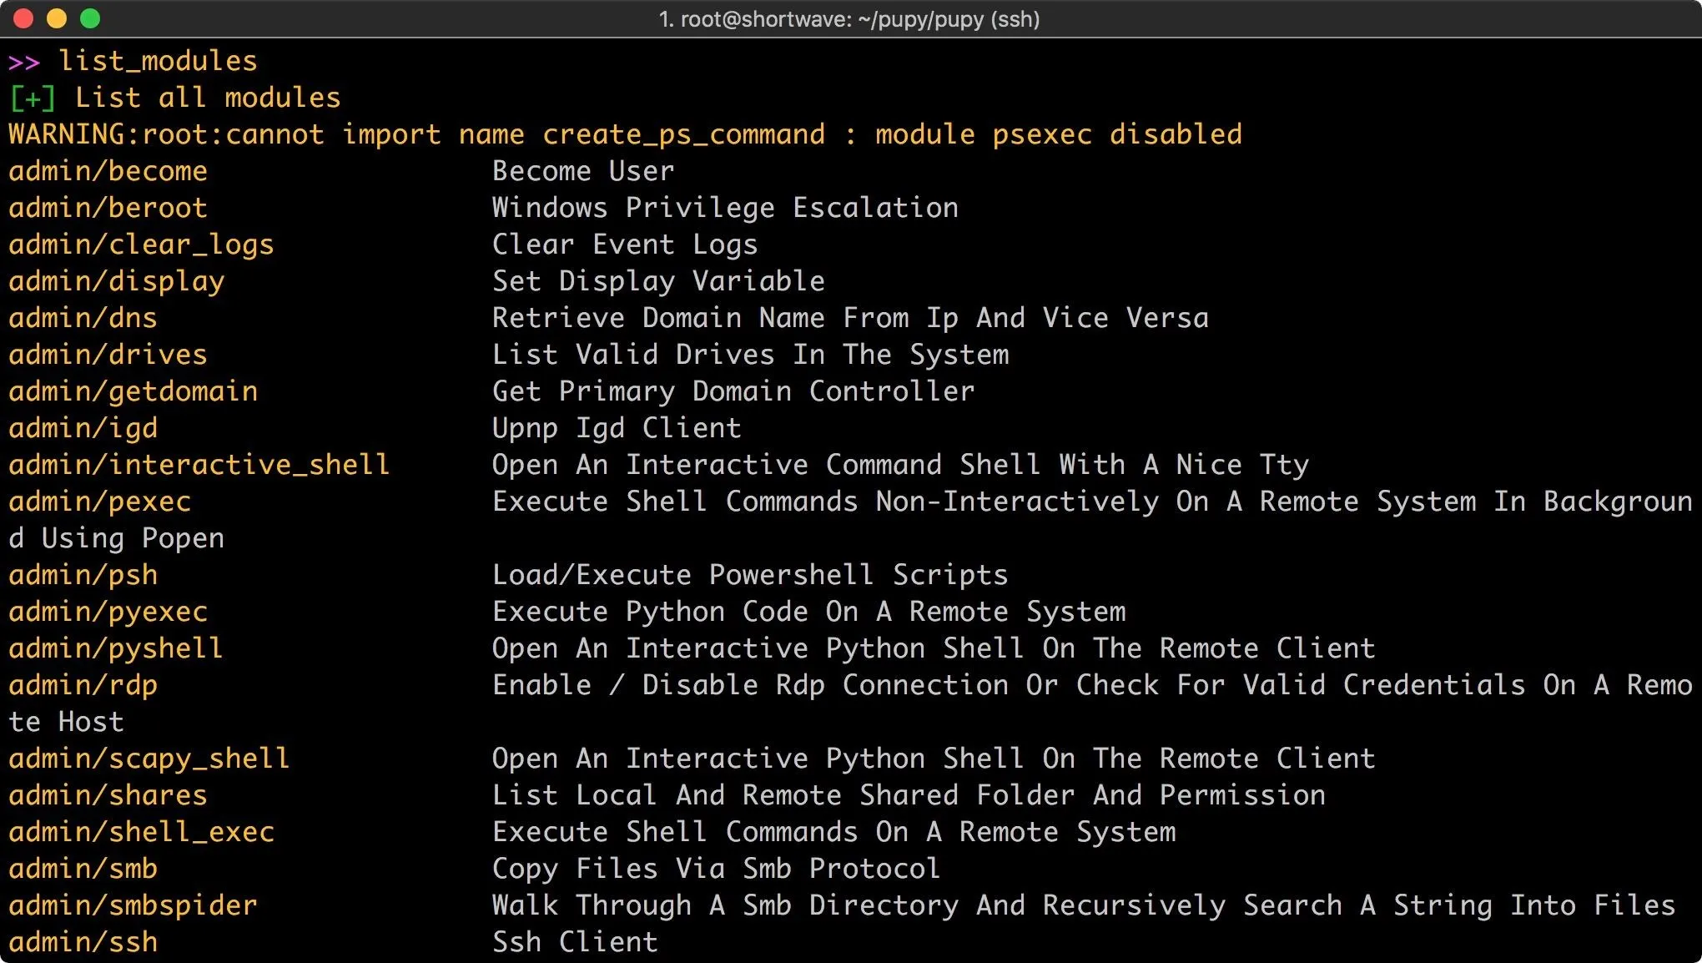This screenshot has height=963, width=1702.
Task: Click the 'Ssh Client' description
Action: (x=575, y=942)
